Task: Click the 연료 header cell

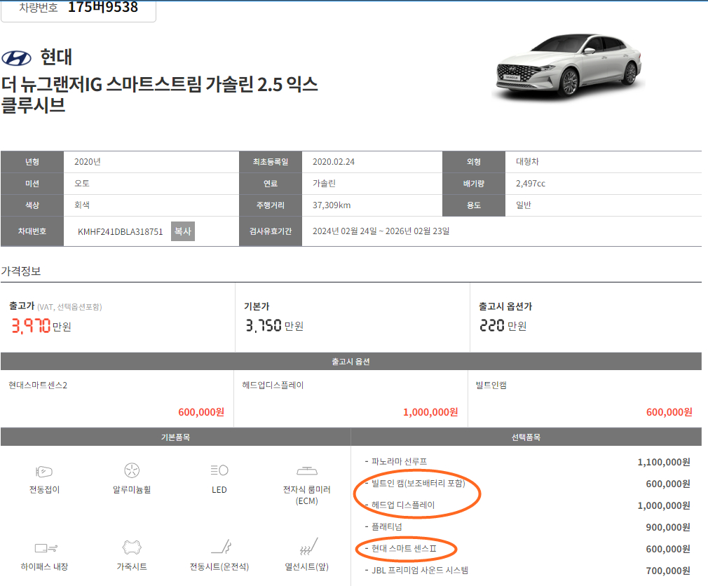Action: point(271,183)
